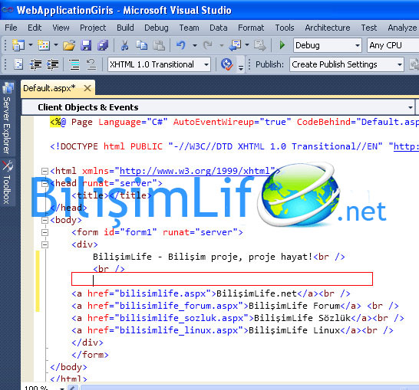This screenshot has height=390, width=419.
Task: Click the 100 % zoom level box
Action: tap(43, 388)
